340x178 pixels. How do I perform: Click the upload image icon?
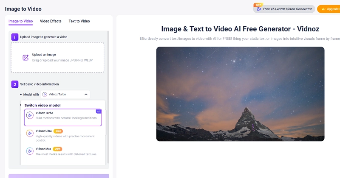click(25, 58)
